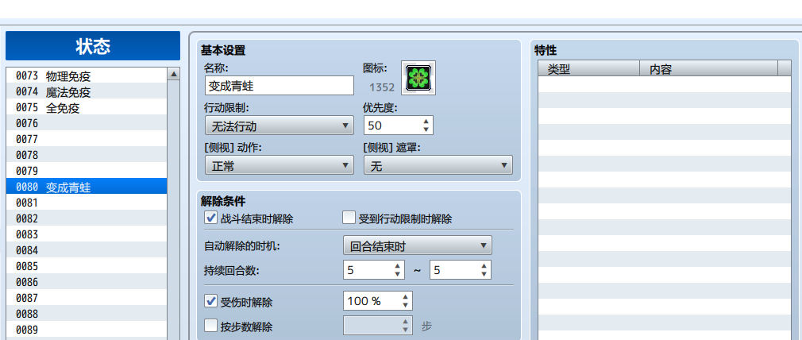The width and height of the screenshot is (802, 340).
Task: Select empty state slot 0079
Action: [x=87, y=171]
